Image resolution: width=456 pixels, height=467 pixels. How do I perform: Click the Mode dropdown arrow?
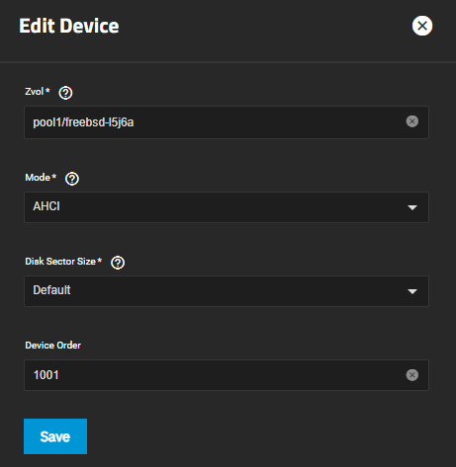(412, 207)
